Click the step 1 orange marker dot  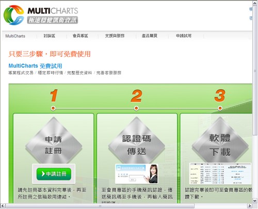point(53,108)
